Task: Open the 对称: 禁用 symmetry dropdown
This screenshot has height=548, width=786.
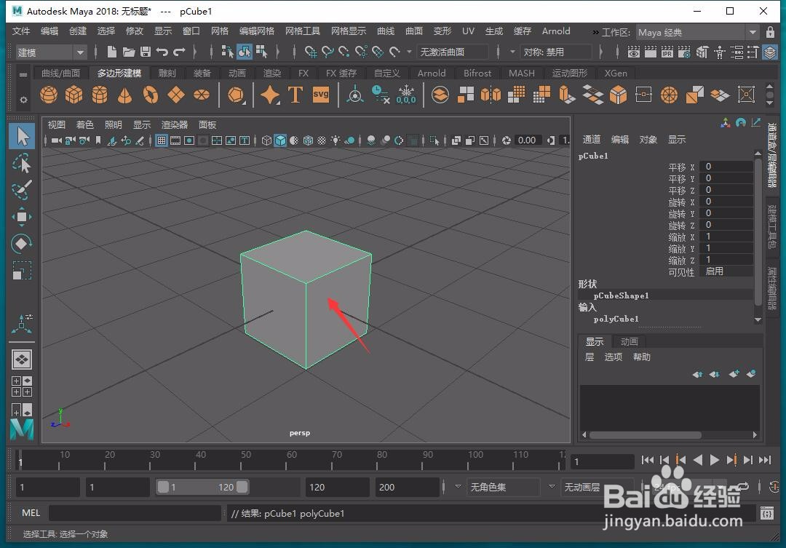Action: click(556, 52)
